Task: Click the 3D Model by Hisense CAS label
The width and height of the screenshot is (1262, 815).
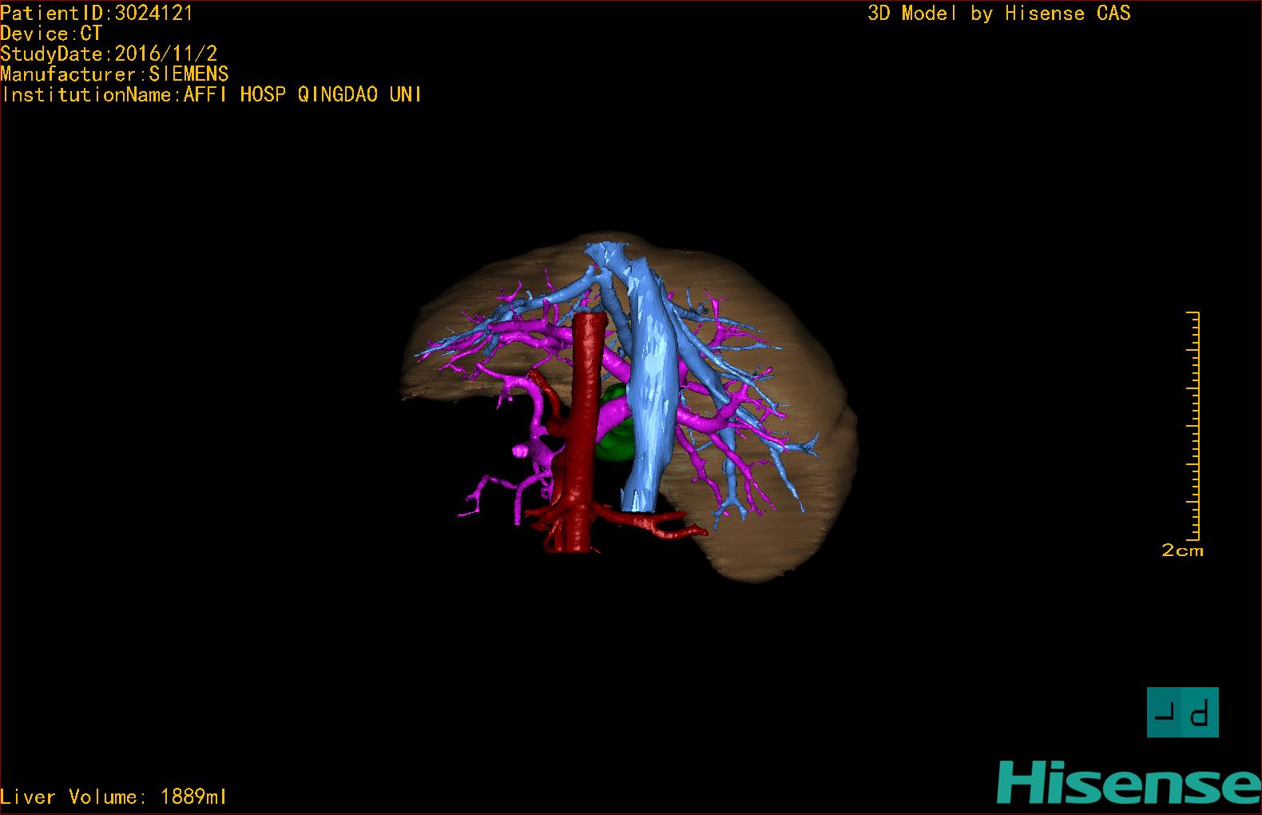Action: coord(999,13)
